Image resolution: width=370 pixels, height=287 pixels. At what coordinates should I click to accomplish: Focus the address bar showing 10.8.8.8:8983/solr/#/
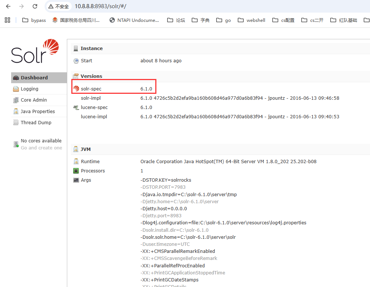pos(100,6)
